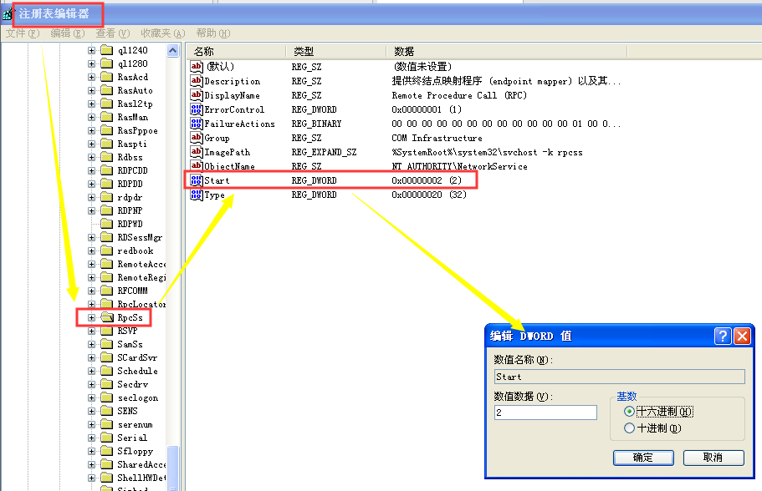Click the SamSs folder icon
The image size is (762, 491).
coord(107,344)
